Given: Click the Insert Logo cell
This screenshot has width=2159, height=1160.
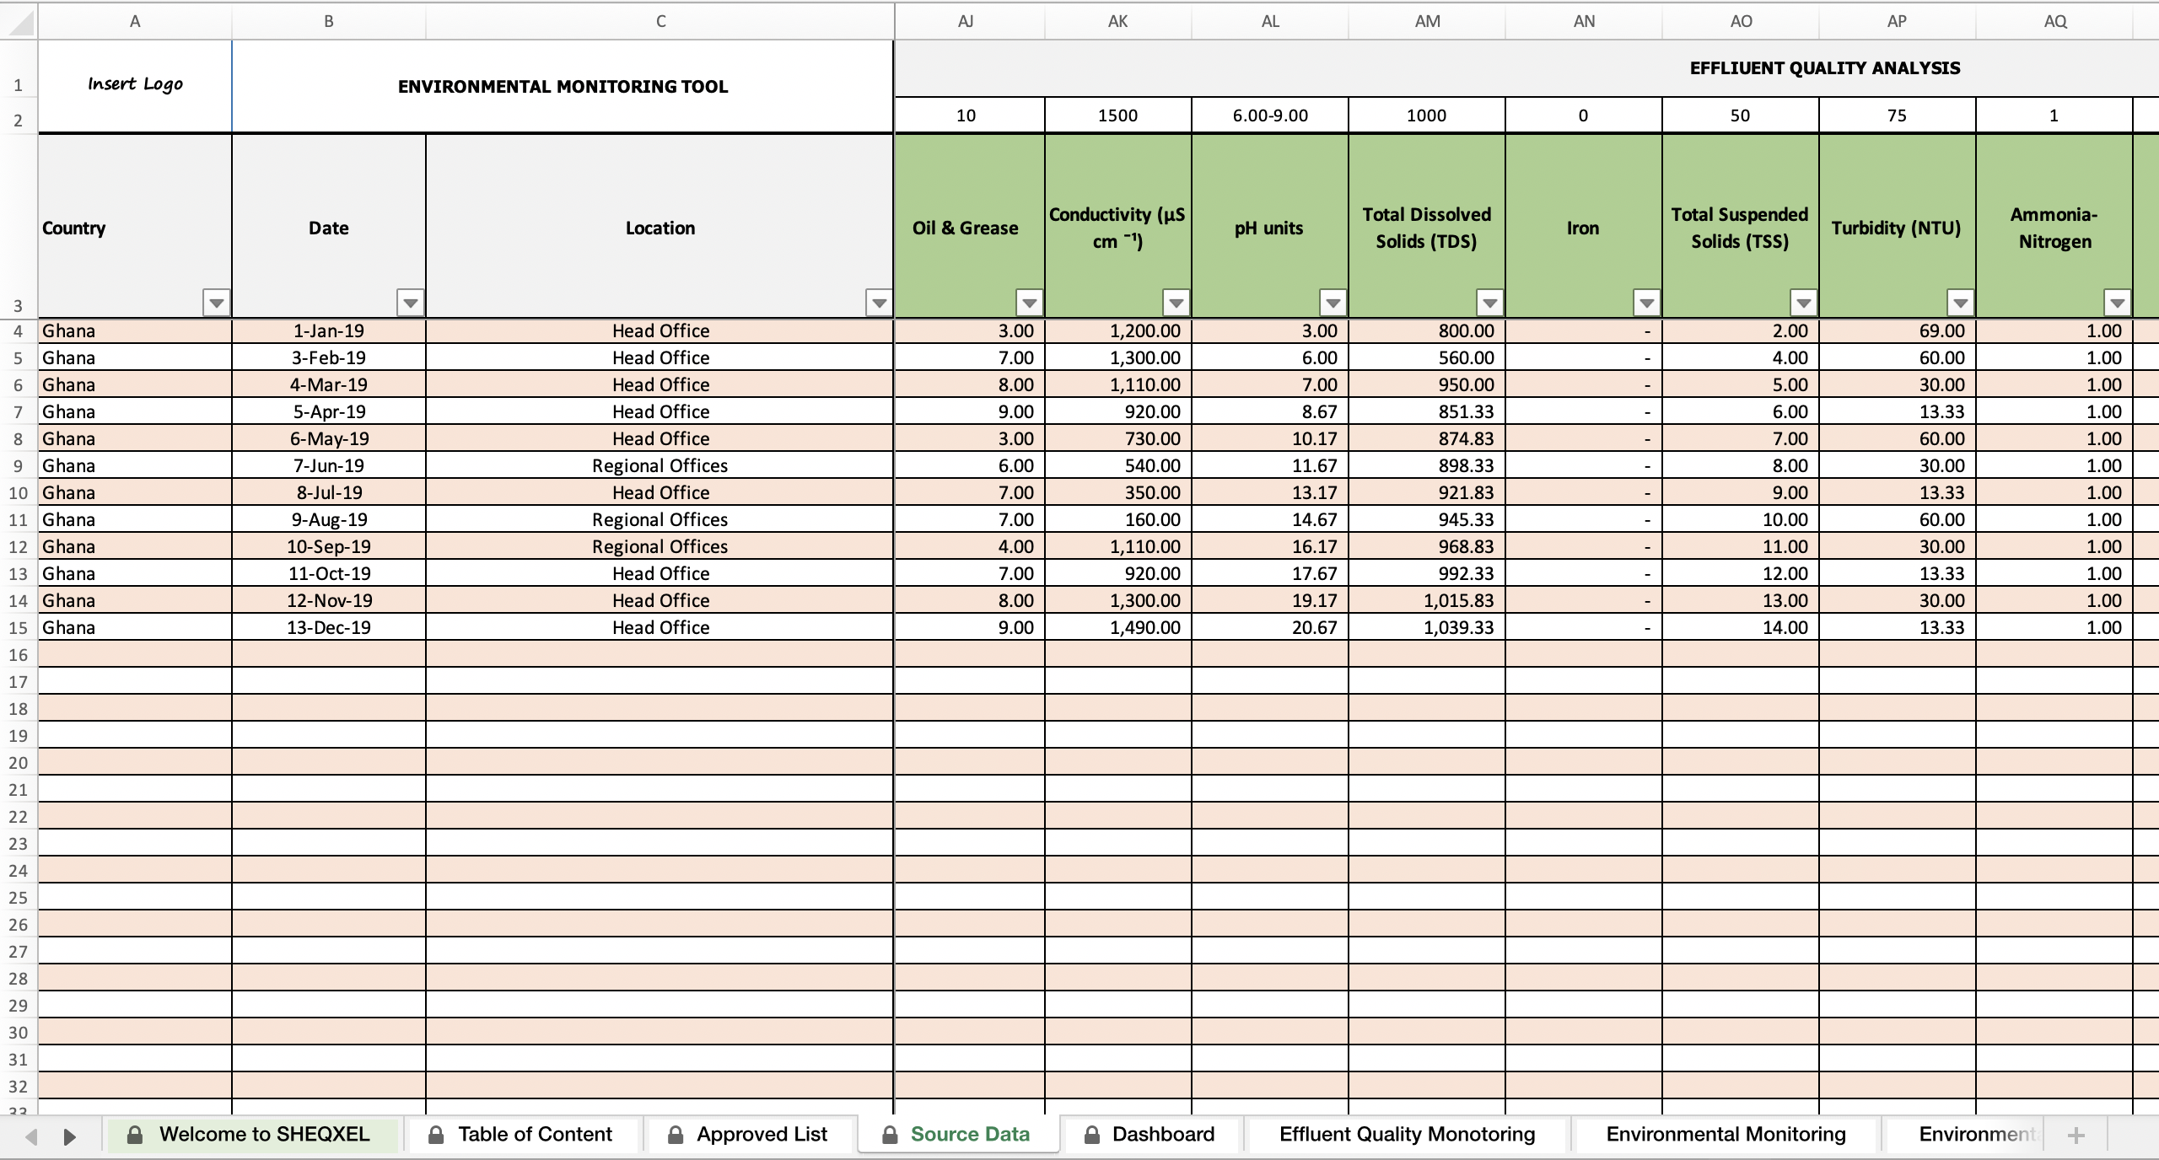Looking at the screenshot, I should click(135, 86).
